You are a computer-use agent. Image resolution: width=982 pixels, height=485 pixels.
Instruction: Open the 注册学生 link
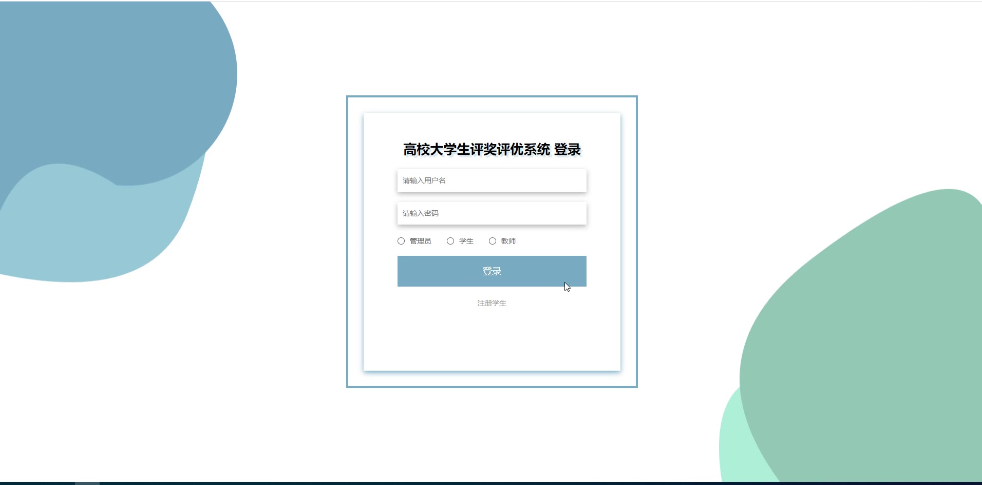[x=492, y=303]
